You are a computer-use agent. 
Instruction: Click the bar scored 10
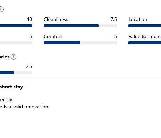point(16,26)
